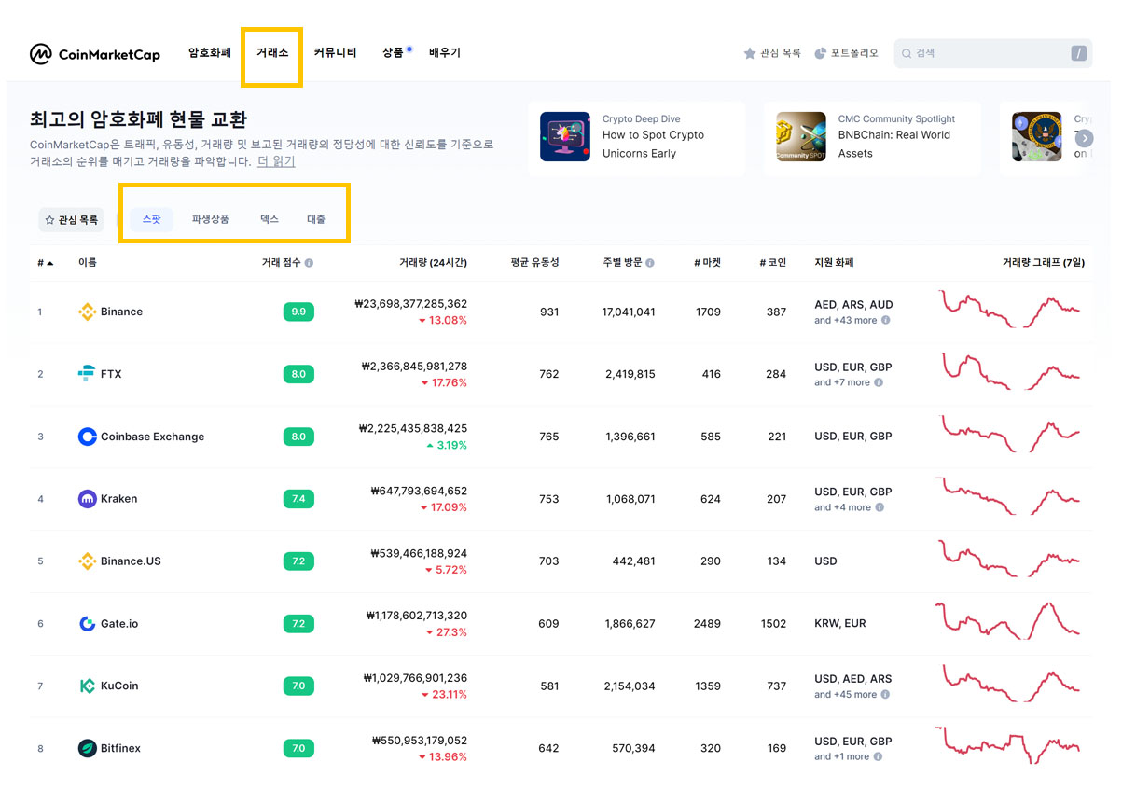Image resolution: width=1122 pixels, height=804 pixels.
Task: Click the Coinbase Exchange logo icon
Action: (x=87, y=437)
